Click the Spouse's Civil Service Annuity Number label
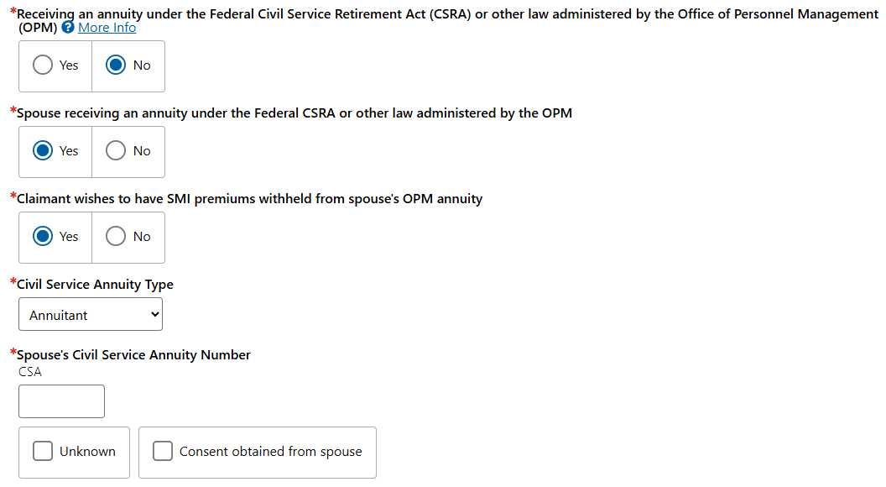The image size is (886, 487). [133, 355]
